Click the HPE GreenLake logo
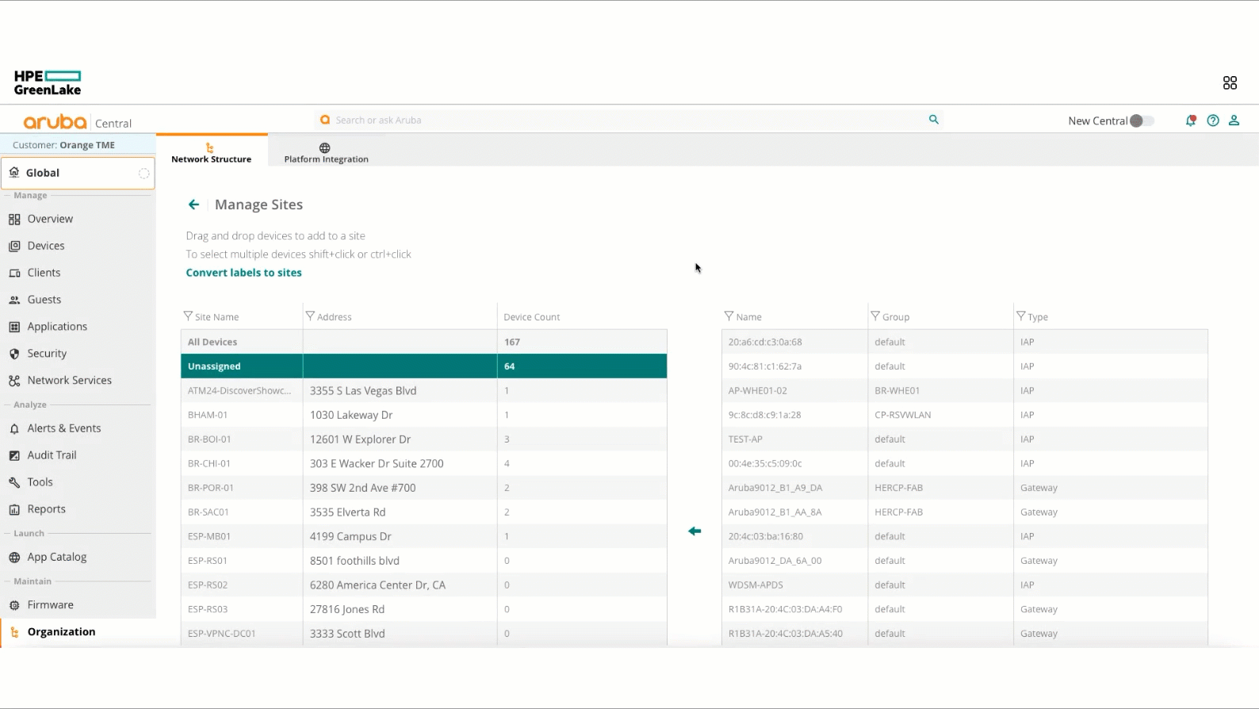The width and height of the screenshot is (1259, 709). click(48, 82)
